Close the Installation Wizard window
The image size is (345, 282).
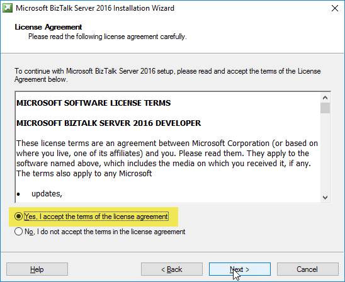[335, 8]
